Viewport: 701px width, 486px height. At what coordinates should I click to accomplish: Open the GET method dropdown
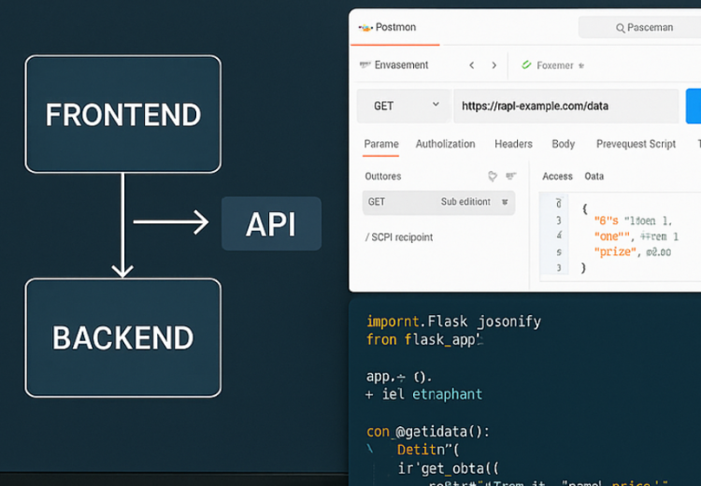[436, 106]
